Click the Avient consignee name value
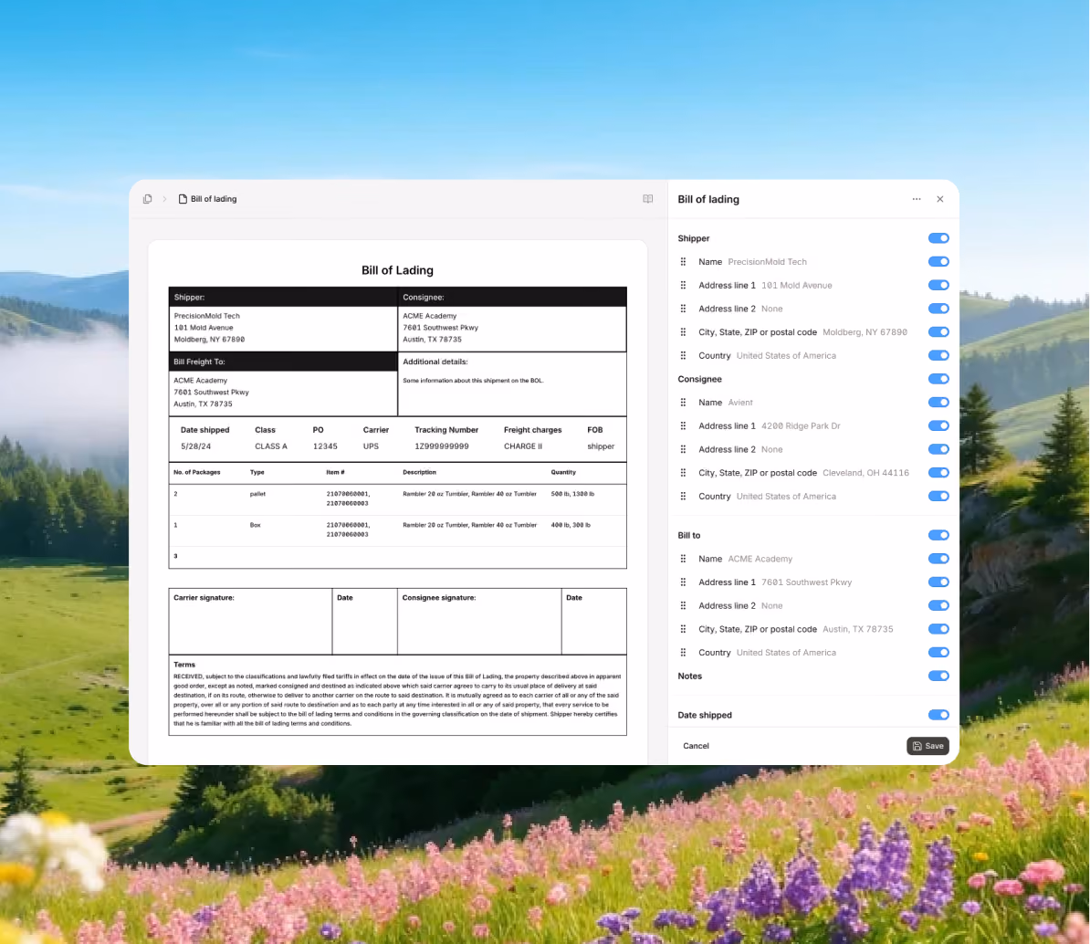 (740, 403)
